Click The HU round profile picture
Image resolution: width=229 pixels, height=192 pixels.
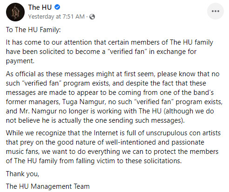click(15, 12)
